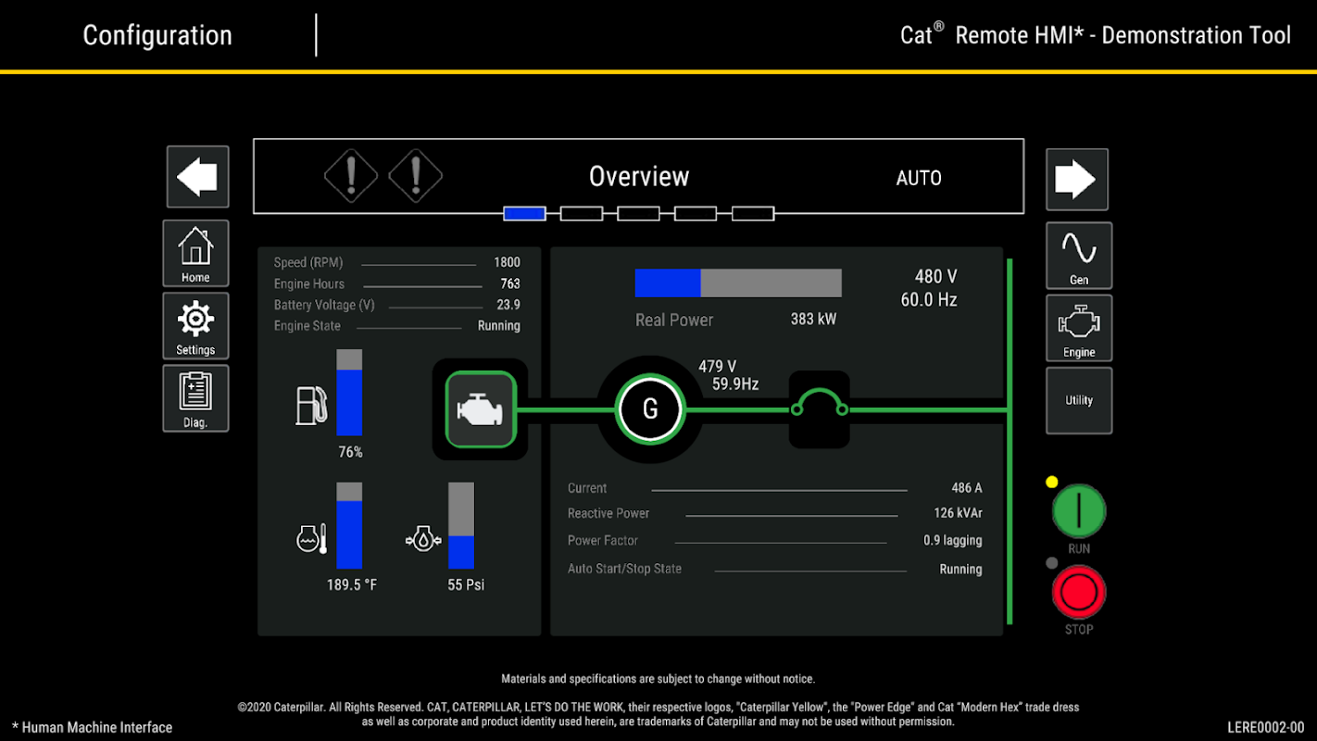1317x741 pixels.
Task: Click the 479 V generator voltage reading
Action: (718, 367)
